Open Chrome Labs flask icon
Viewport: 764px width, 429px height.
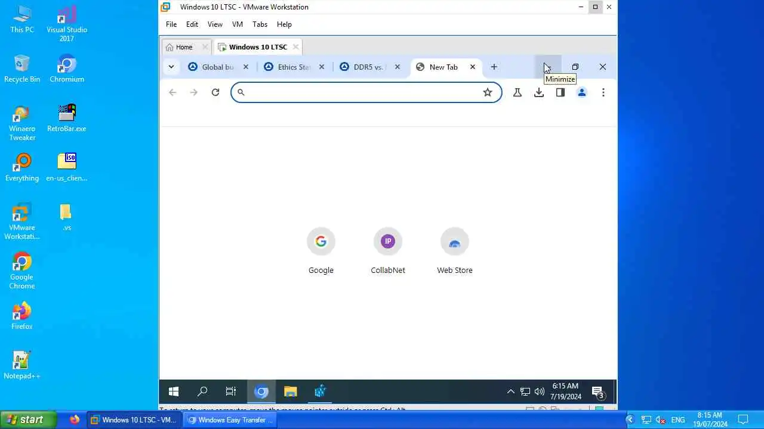click(517, 92)
